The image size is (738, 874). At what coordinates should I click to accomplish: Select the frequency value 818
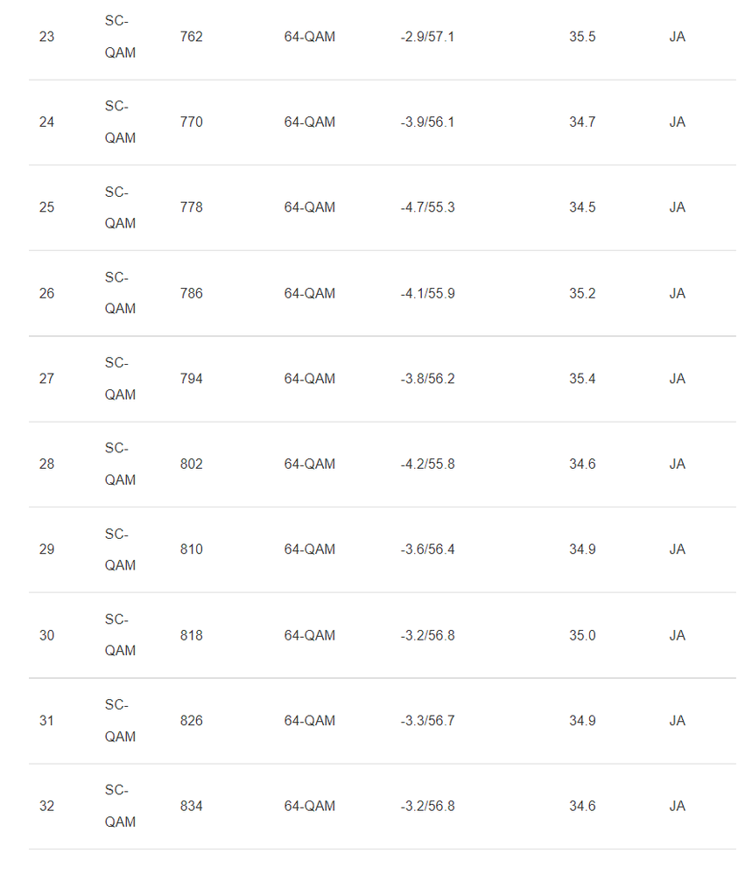[191, 635]
